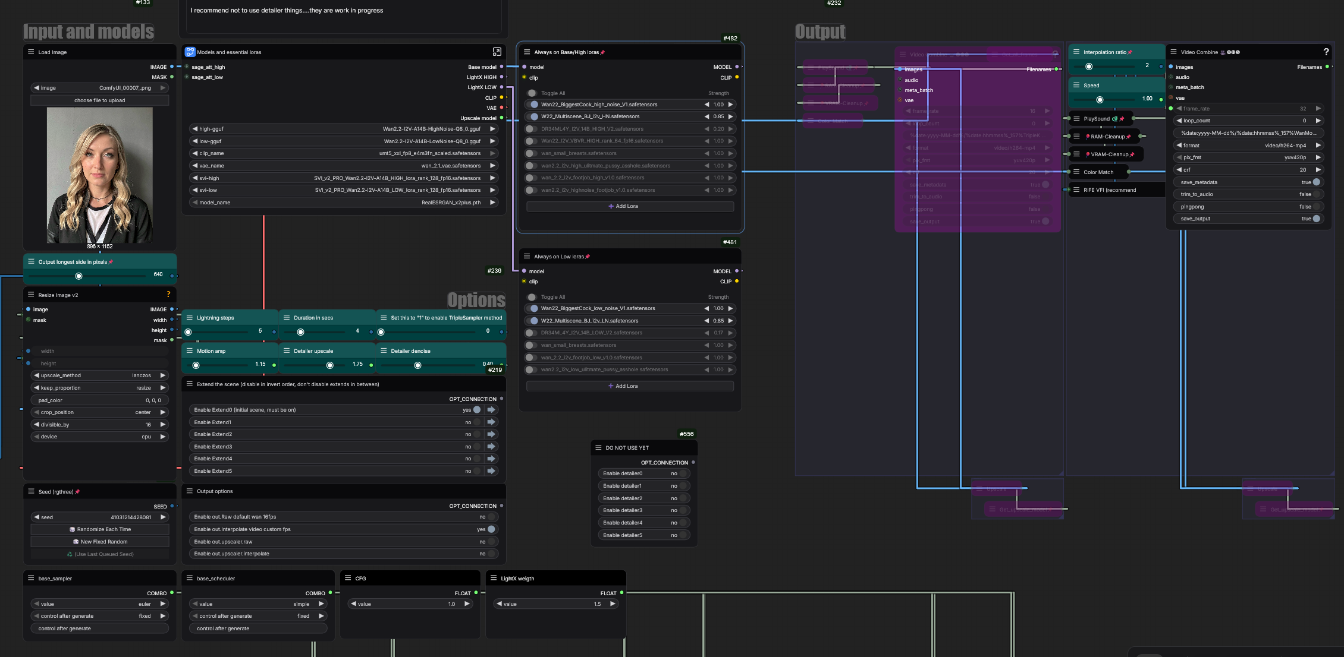Click the menu icon on PlaySound node
The height and width of the screenshot is (657, 1344).
pos(1076,119)
